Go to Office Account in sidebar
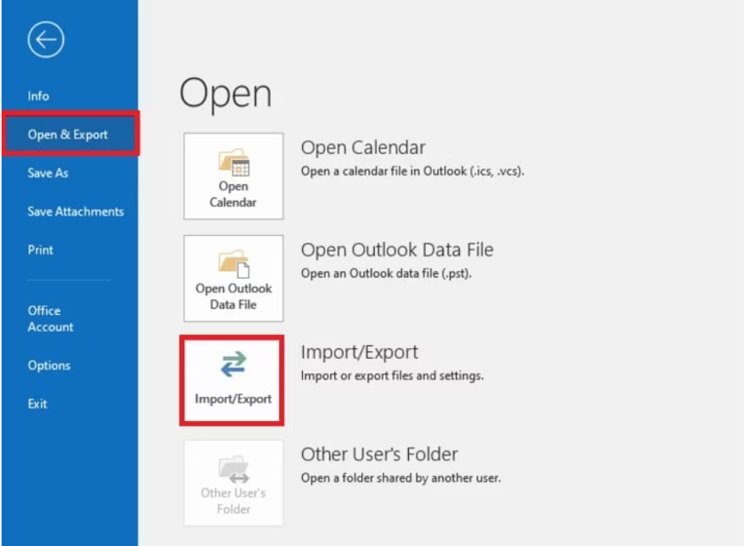Image resolution: width=747 pixels, height=546 pixels. [50, 319]
